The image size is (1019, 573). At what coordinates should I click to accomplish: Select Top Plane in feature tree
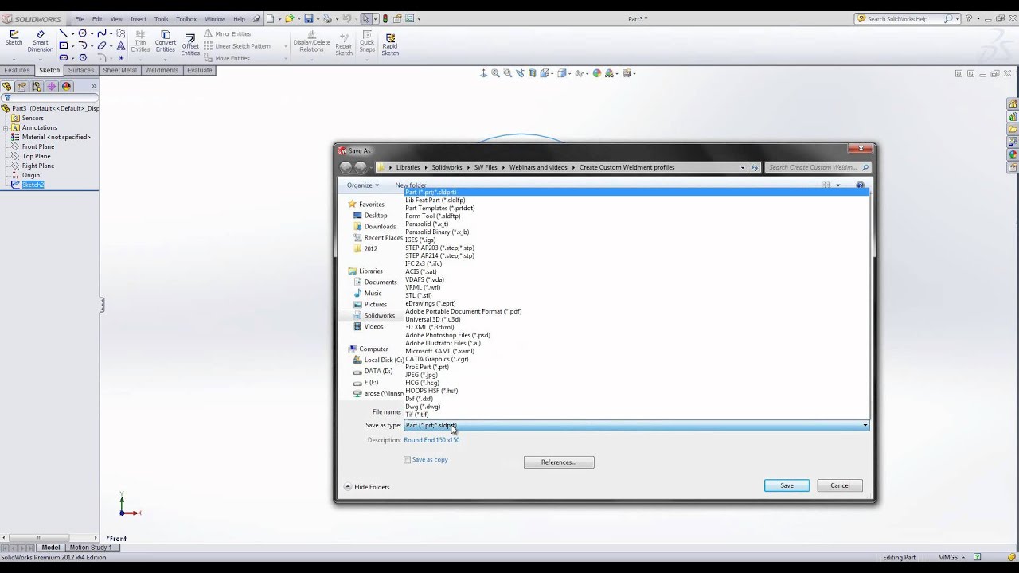coord(36,156)
